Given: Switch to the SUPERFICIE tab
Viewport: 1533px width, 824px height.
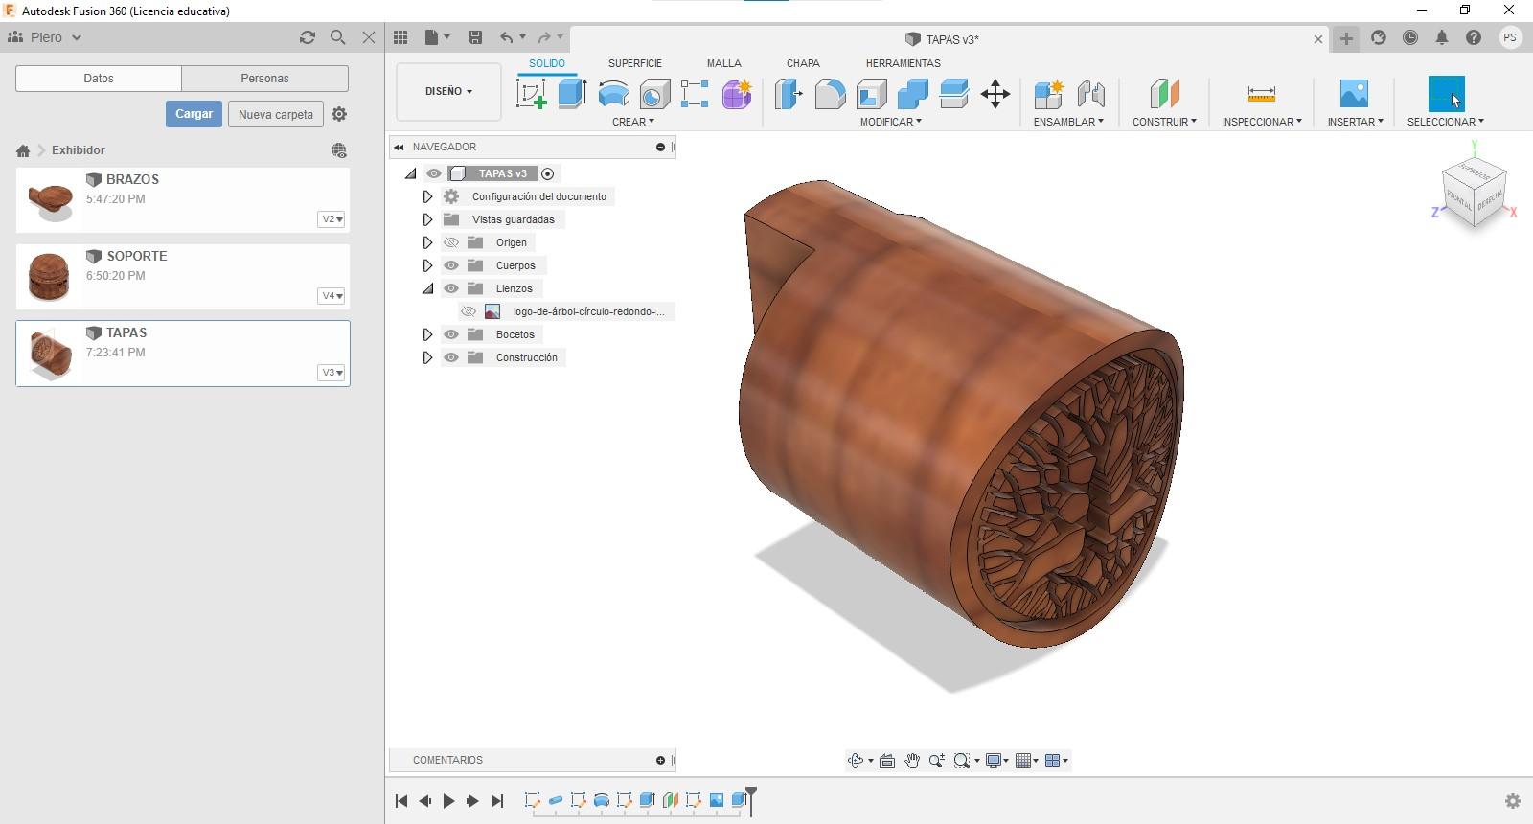Looking at the screenshot, I should (635, 63).
